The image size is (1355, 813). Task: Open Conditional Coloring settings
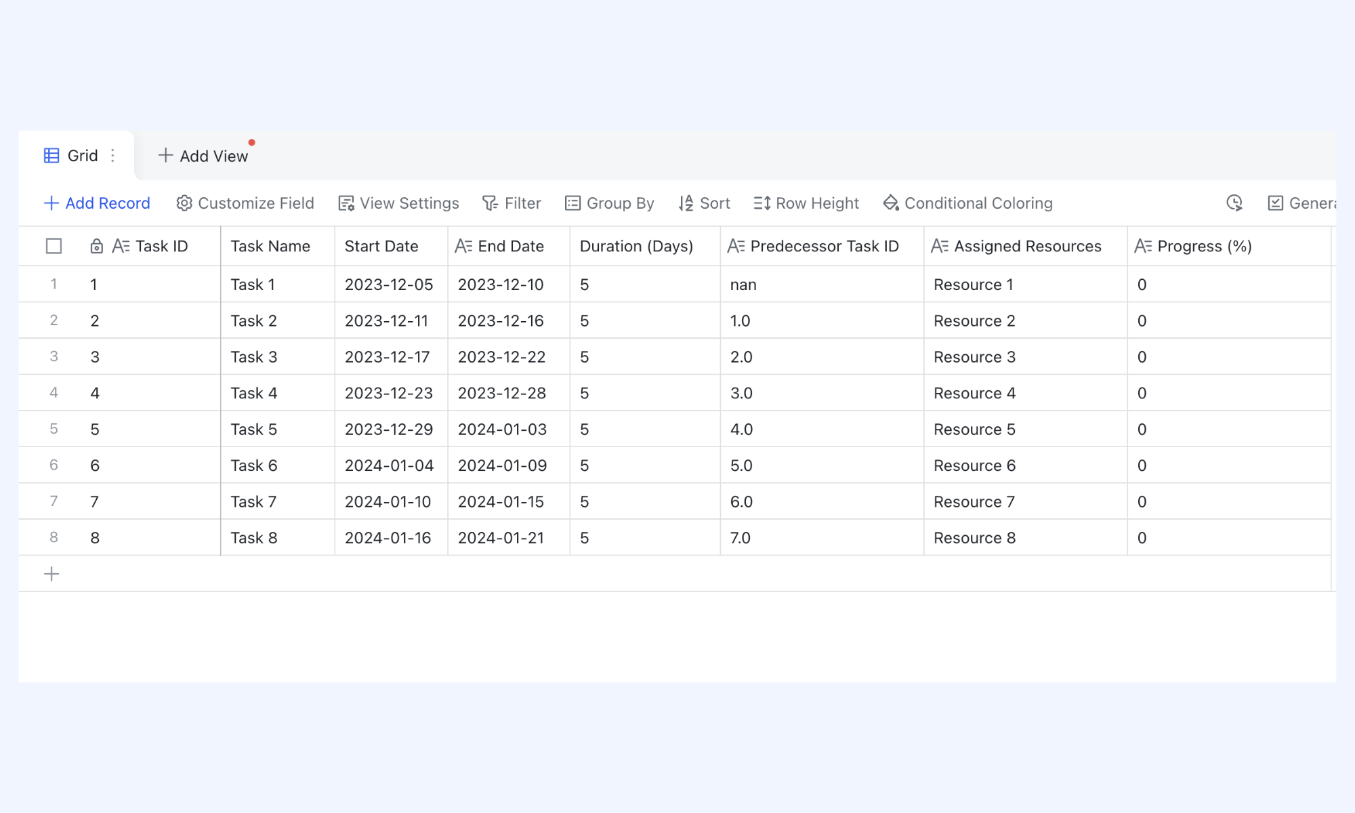coord(968,203)
